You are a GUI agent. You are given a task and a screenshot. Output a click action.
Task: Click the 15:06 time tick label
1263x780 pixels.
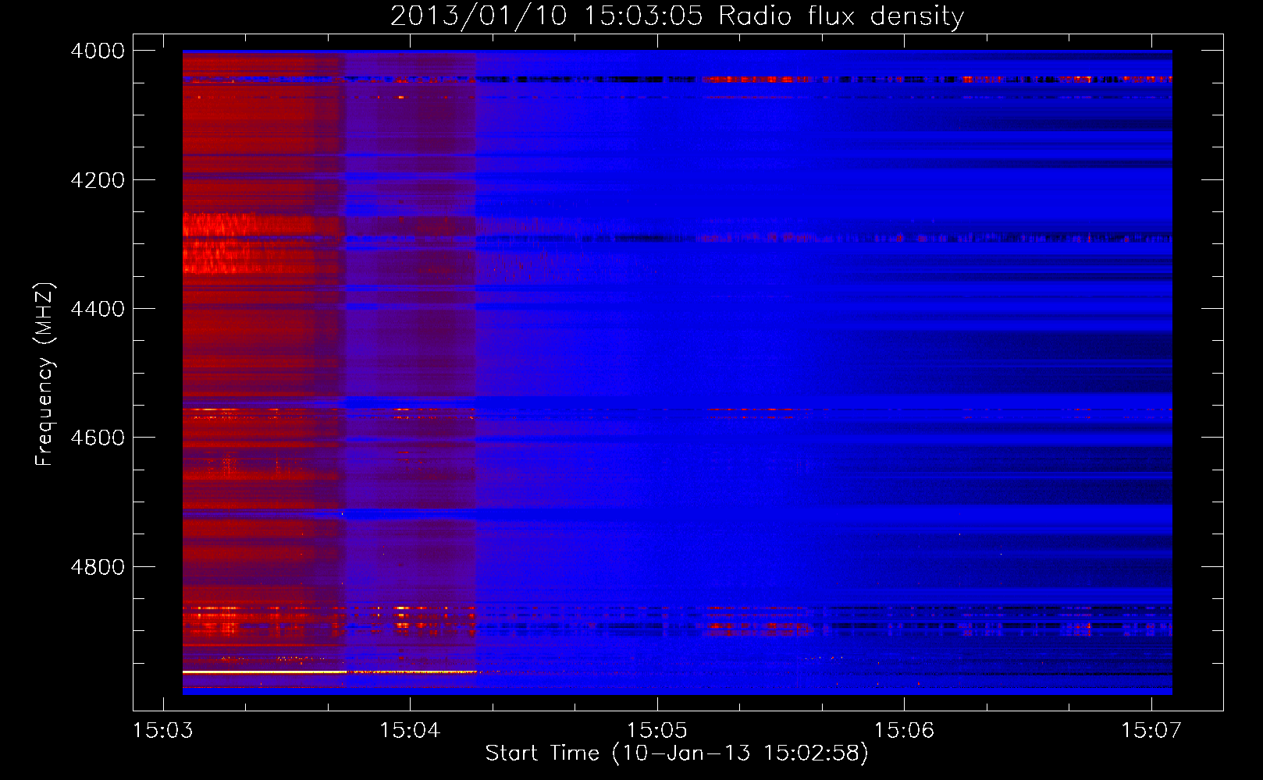click(x=904, y=731)
